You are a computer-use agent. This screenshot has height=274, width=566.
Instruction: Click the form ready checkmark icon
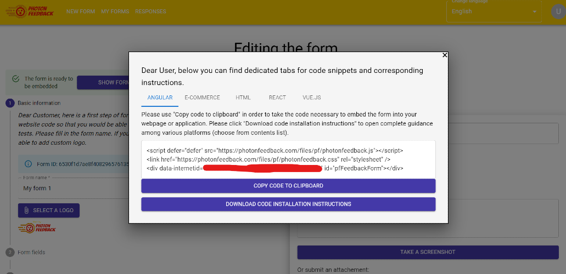point(15,79)
